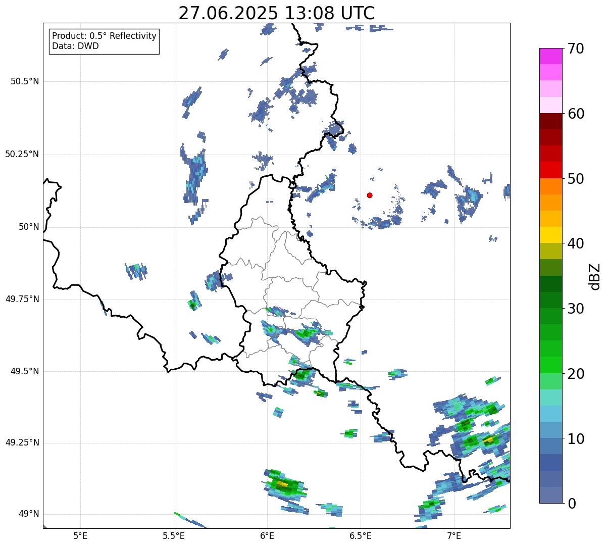Click the dark maroon colorbar segment
The width and height of the screenshot is (607, 546).
coord(550,121)
